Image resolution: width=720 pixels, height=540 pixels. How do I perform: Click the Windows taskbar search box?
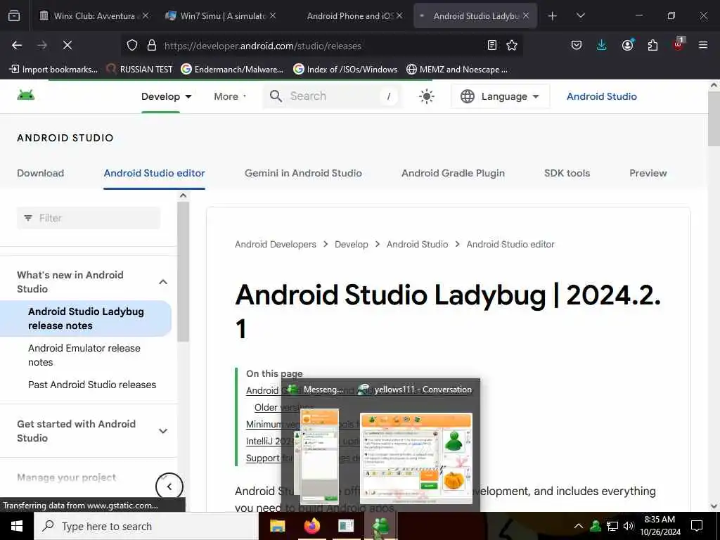[146, 526]
